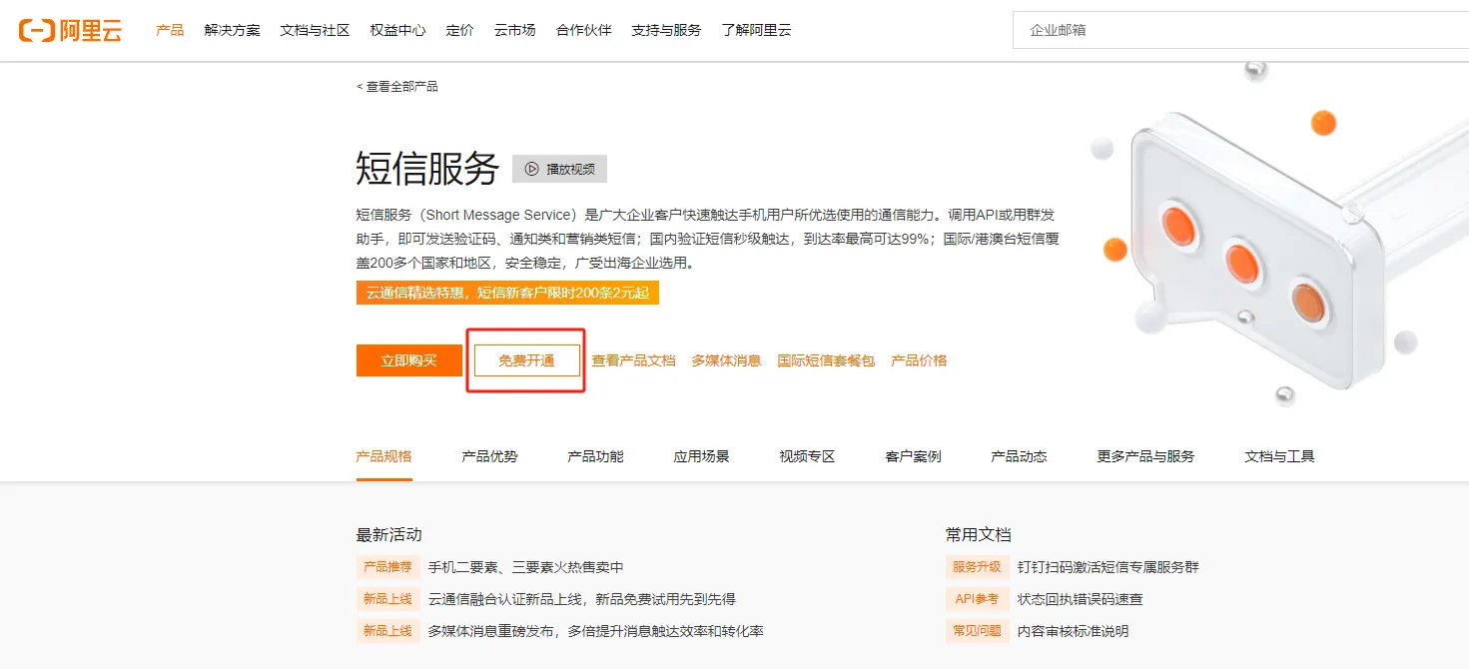Click the 常见问题 tag
Image resolution: width=1469 pixels, height=669 pixels.
pos(977,631)
